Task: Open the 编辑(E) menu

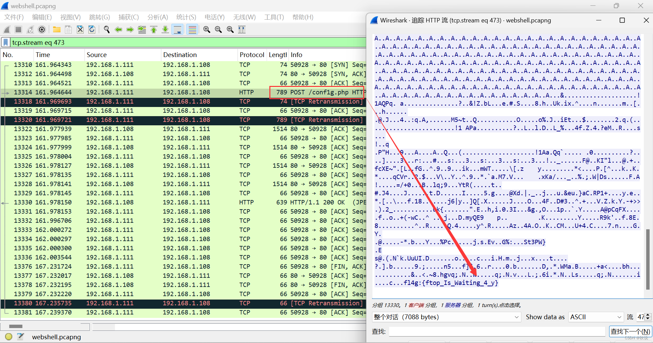Action: [x=42, y=17]
